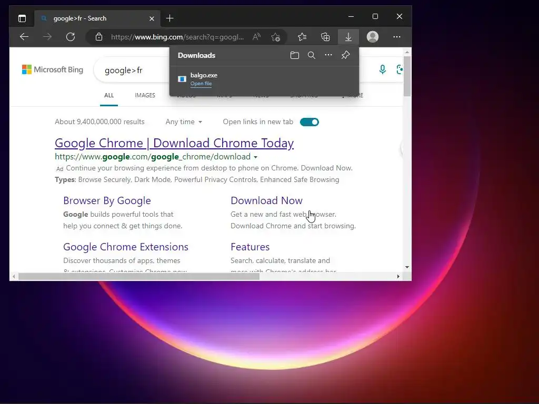The image size is (539, 404).
Task: Open more options in Downloads panel
Action: [x=328, y=55]
